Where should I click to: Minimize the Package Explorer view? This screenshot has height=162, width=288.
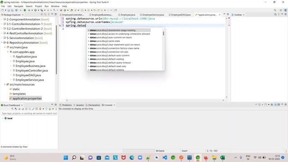tap(52, 14)
